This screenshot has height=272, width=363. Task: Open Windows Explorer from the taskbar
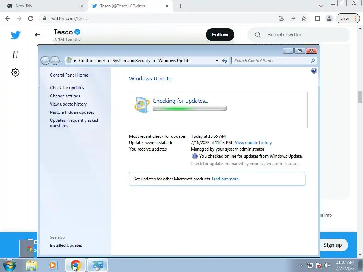(32, 265)
